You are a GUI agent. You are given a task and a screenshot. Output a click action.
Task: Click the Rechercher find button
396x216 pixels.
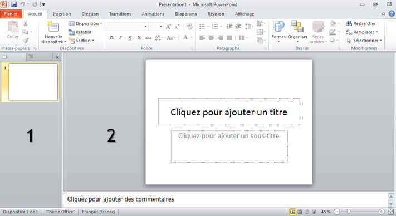(361, 23)
